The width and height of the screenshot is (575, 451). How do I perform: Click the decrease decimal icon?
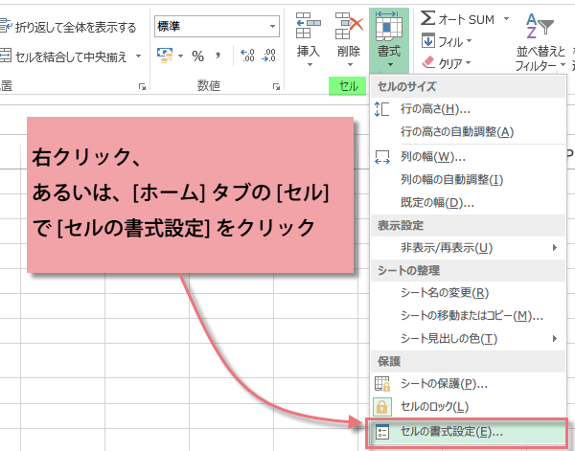[x=267, y=56]
